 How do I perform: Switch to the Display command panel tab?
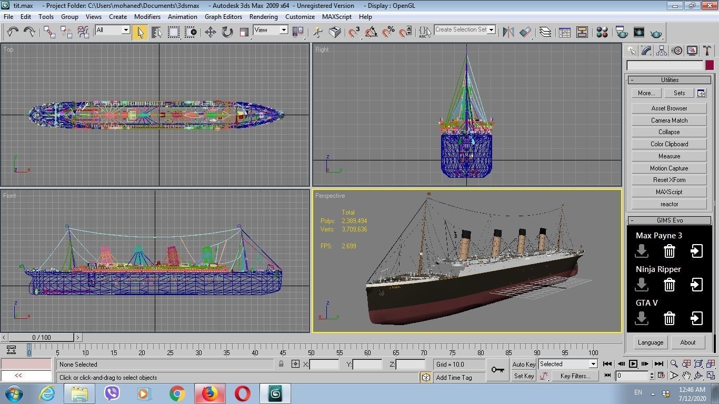click(x=692, y=50)
